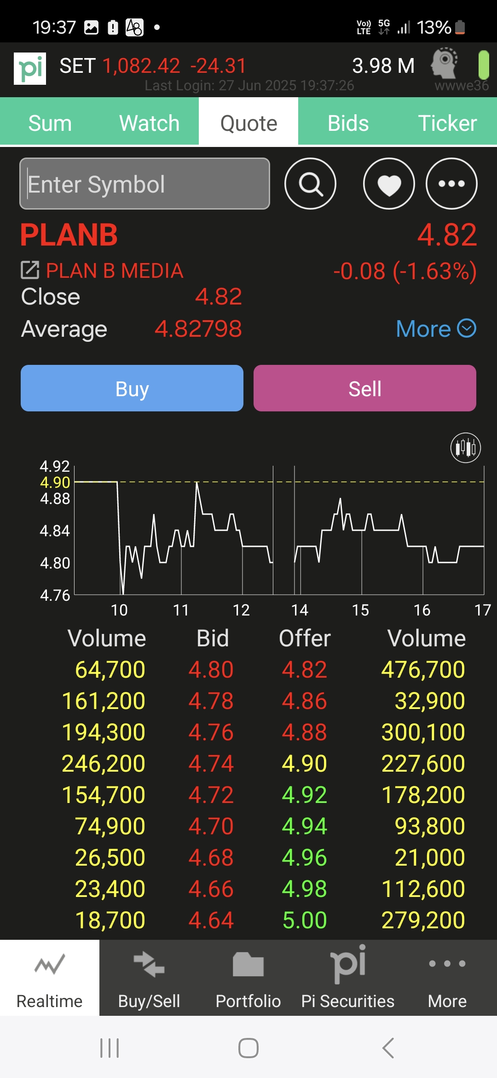Tap the PLANB symbol name

(x=69, y=235)
